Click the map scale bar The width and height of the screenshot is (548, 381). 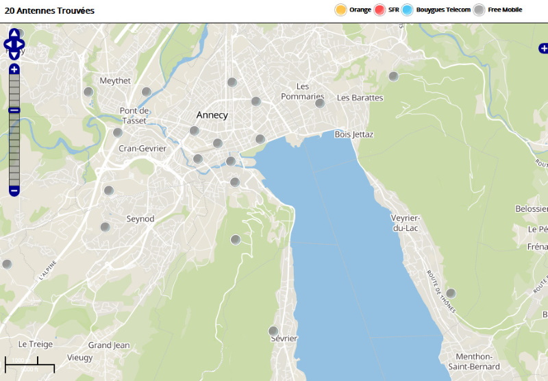coord(29,365)
